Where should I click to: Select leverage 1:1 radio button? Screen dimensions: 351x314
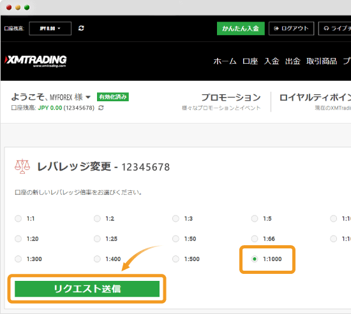coord(18,218)
